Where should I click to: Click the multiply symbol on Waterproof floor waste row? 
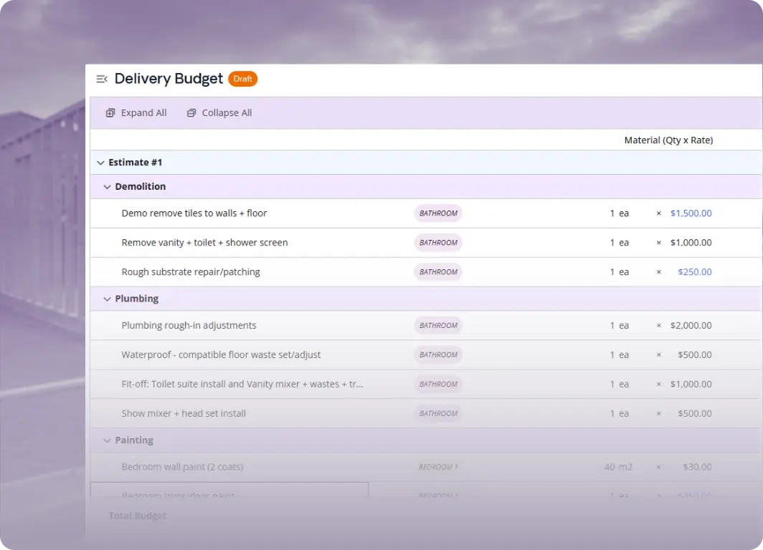[658, 354]
